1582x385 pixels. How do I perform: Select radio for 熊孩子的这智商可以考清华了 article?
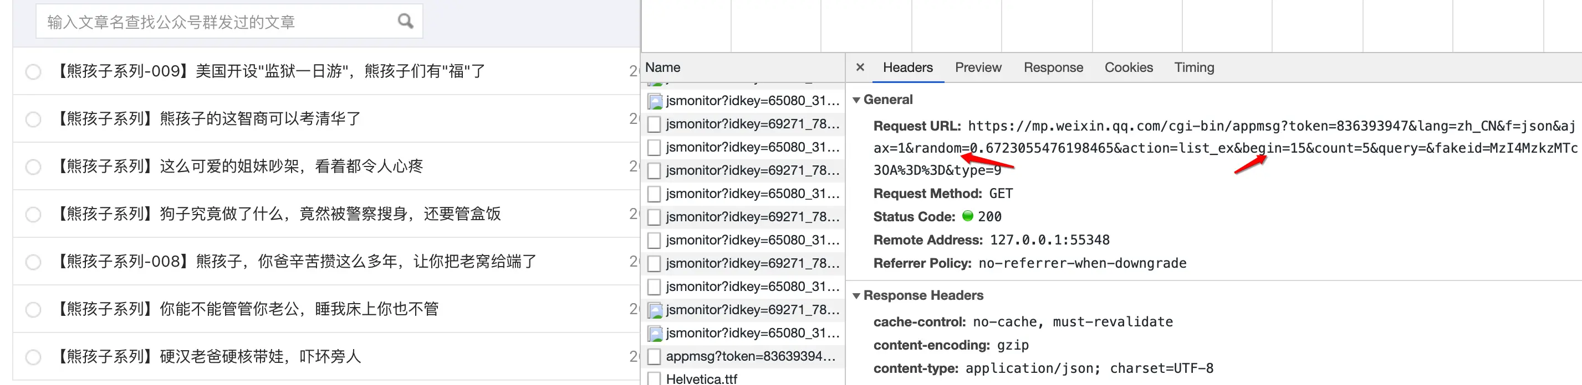pyautogui.click(x=33, y=119)
